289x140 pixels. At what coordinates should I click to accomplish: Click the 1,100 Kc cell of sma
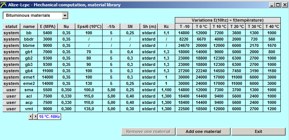(x=166, y=90)
